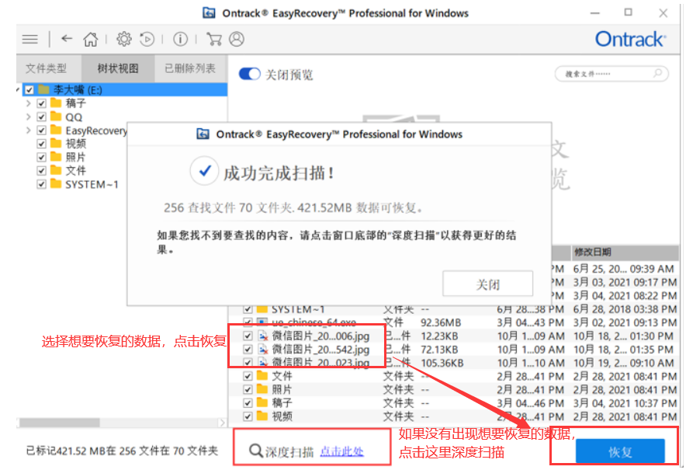Select the 文件 folder in the tree
This screenshot has width=686, height=470.
tap(76, 171)
